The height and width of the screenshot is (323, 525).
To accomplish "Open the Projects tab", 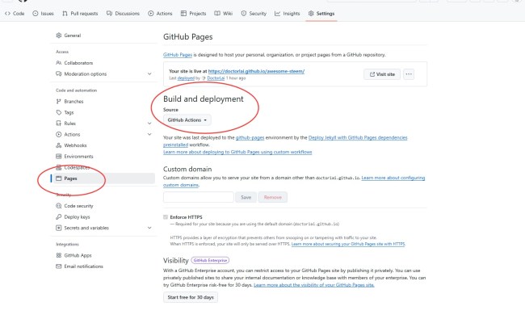I will click(x=194, y=14).
